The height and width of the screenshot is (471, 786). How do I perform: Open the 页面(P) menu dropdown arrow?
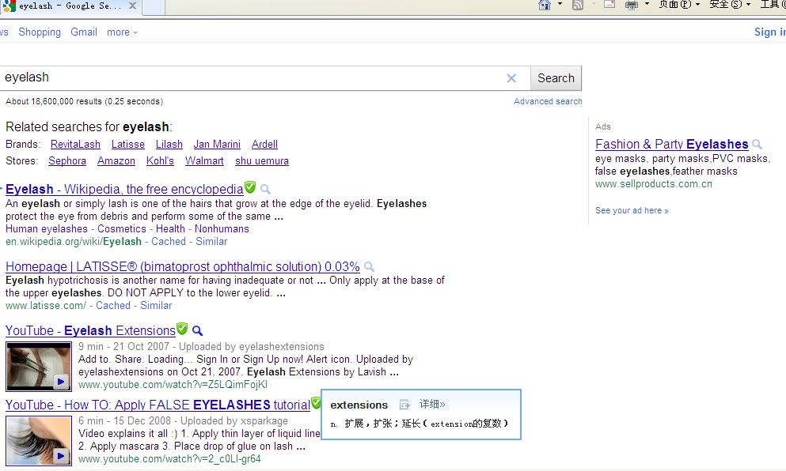pos(697,4)
